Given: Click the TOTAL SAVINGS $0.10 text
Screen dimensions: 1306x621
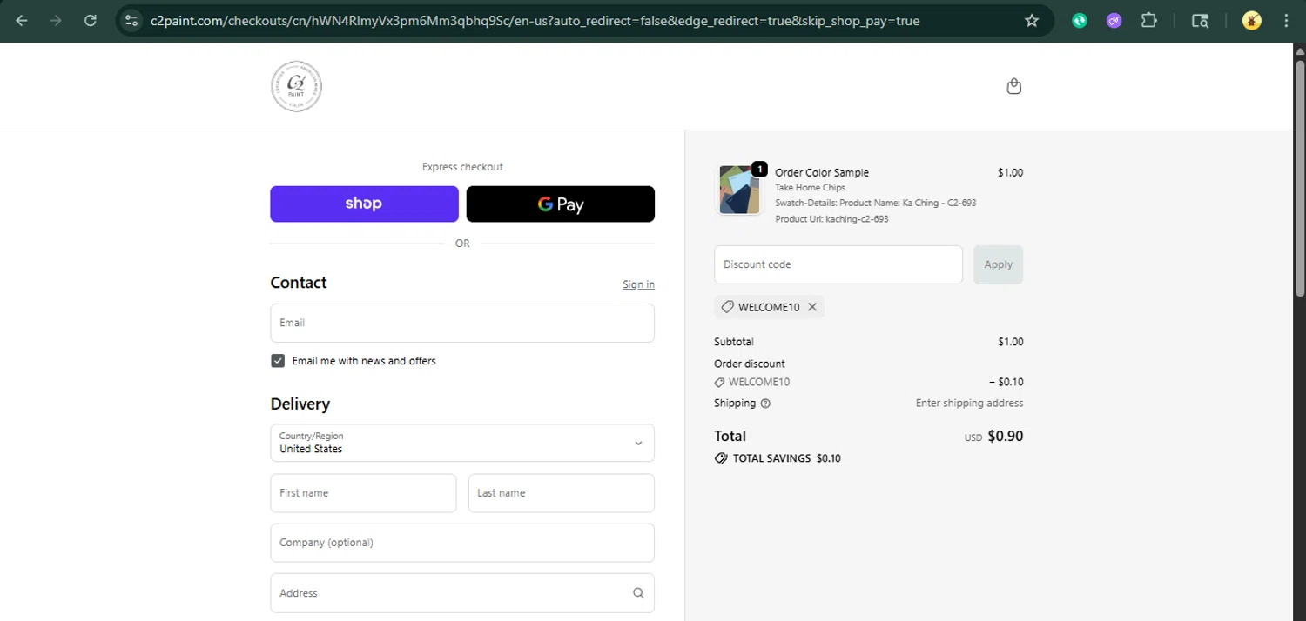Looking at the screenshot, I should [787, 458].
